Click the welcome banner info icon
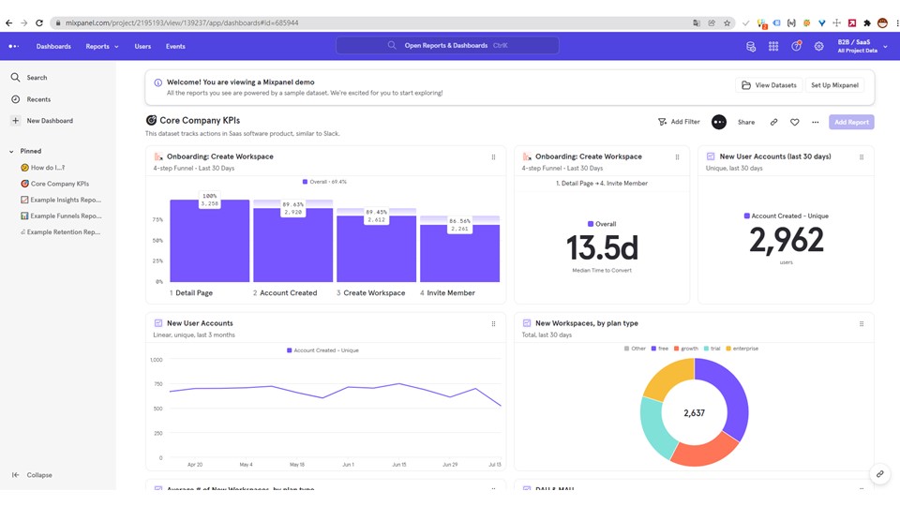This screenshot has width=900, height=506. point(157,82)
